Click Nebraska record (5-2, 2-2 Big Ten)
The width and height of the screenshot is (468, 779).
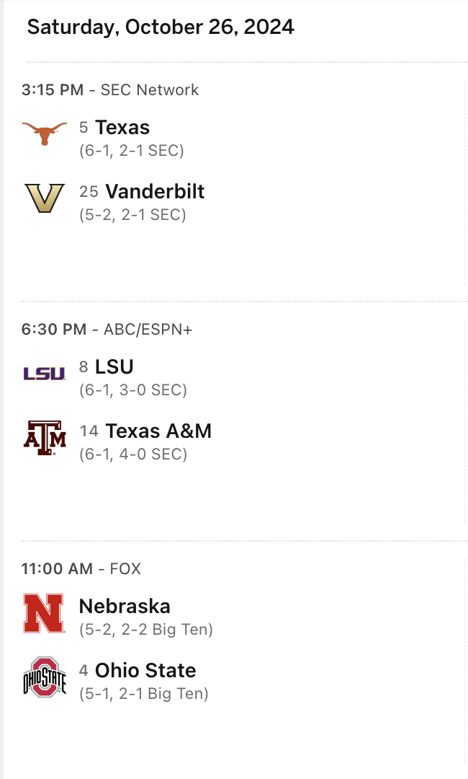(x=146, y=629)
